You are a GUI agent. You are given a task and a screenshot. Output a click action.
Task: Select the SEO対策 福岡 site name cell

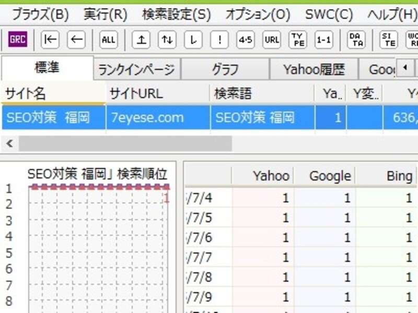[54, 117]
